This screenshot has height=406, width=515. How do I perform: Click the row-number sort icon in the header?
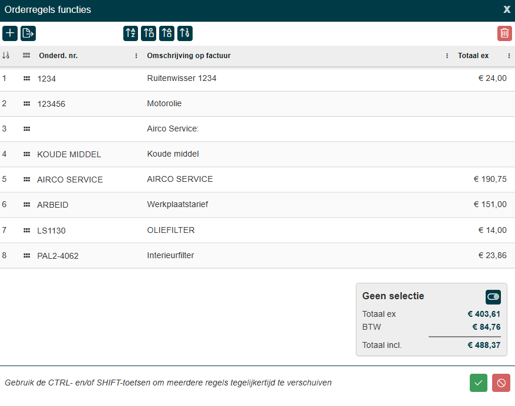(x=6, y=56)
